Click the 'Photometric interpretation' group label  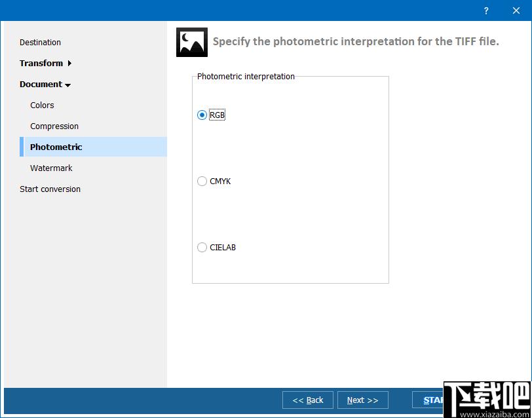246,77
